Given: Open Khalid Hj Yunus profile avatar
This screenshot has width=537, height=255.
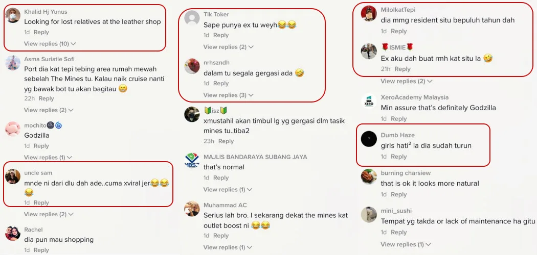Looking at the screenshot, I should point(13,15).
